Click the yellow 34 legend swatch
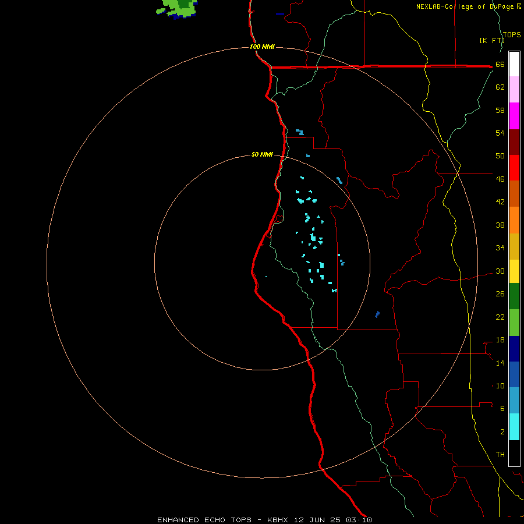 pyautogui.click(x=514, y=271)
